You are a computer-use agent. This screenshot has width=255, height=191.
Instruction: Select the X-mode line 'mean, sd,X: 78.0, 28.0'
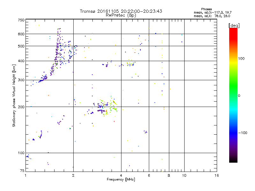212,16
